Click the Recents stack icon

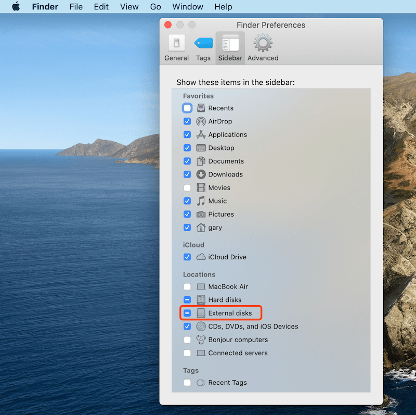201,108
